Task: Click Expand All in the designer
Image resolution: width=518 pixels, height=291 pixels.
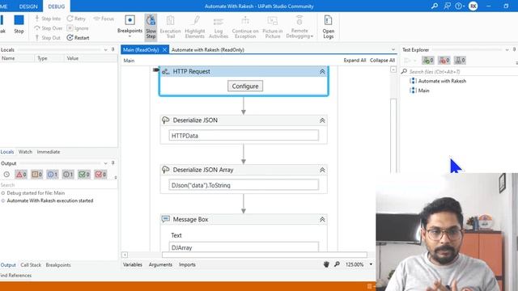Action: tap(355, 61)
